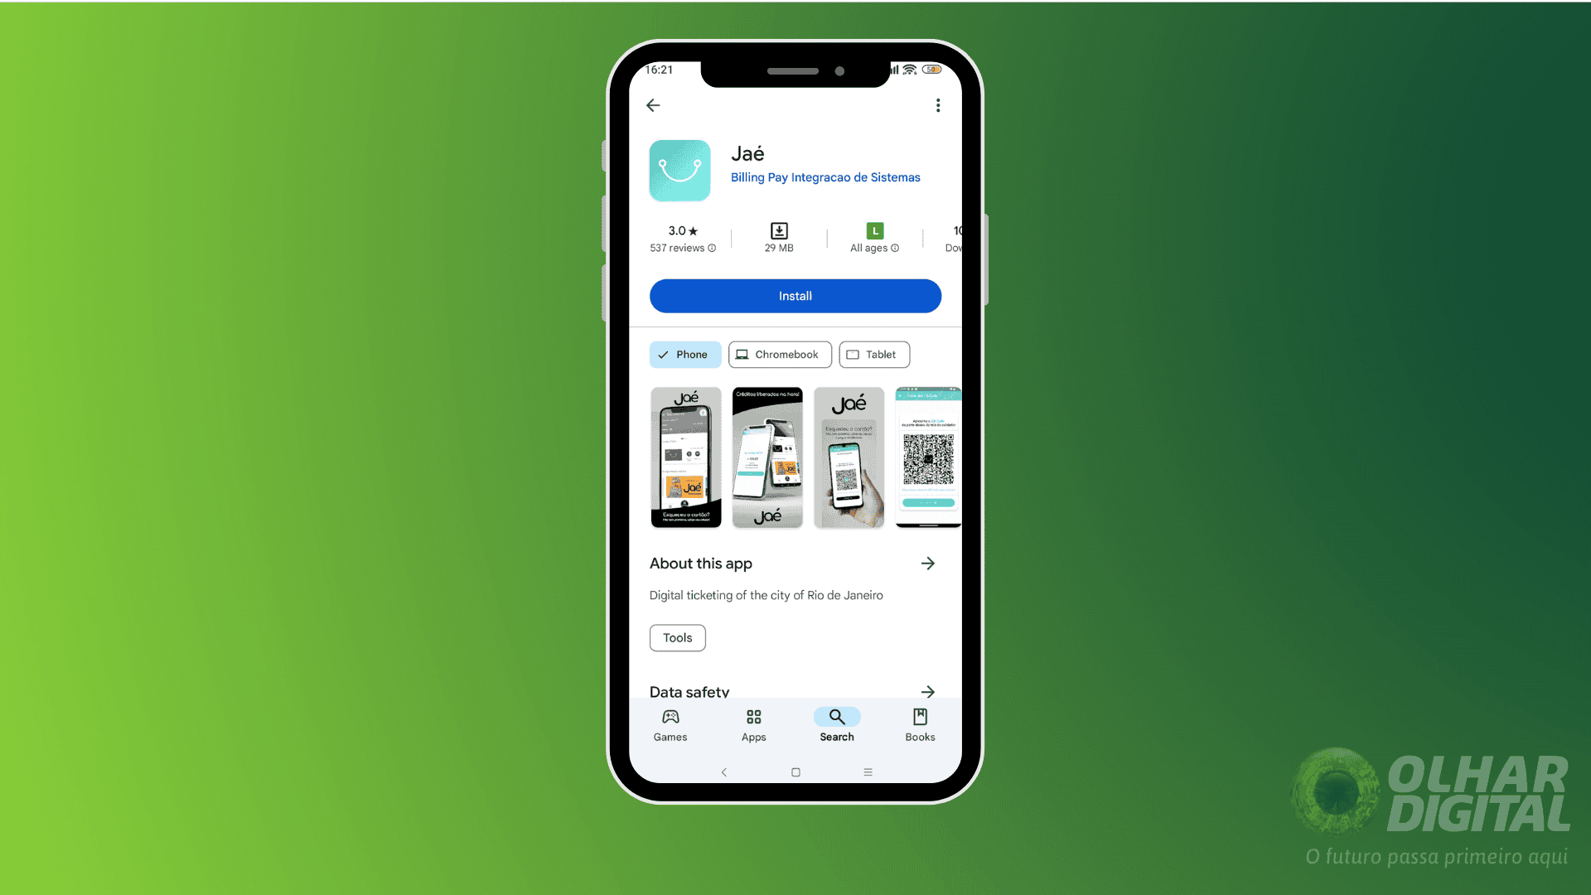Image resolution: width=1591 pixels, height=895 pixels.
Task: Expand the About this app section
Action: click(x=928, y=563)
